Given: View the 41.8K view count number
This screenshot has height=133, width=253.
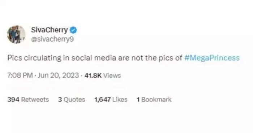Looking at the screenshot, I should pyautogui.click(x=93, y=76).
